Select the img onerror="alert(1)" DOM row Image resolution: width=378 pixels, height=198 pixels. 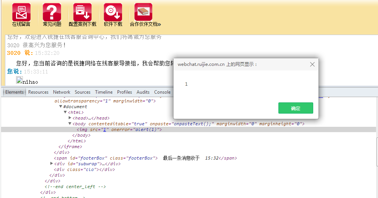click(188, 129)
